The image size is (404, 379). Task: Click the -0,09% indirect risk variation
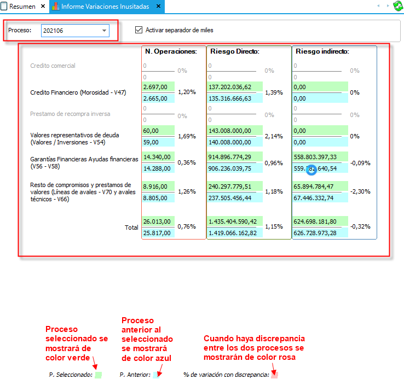click(360, 163)
